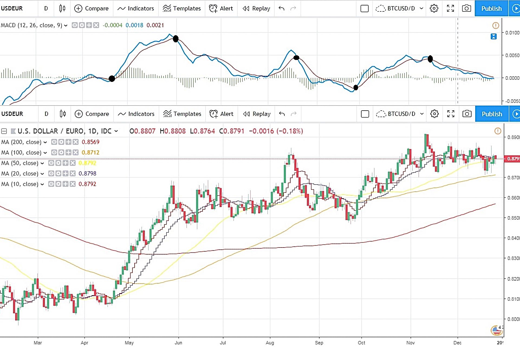Viewport: 520px width, 347px height.
Task: Click MACD value 0.0018 in legend
Action: point(134,25)
